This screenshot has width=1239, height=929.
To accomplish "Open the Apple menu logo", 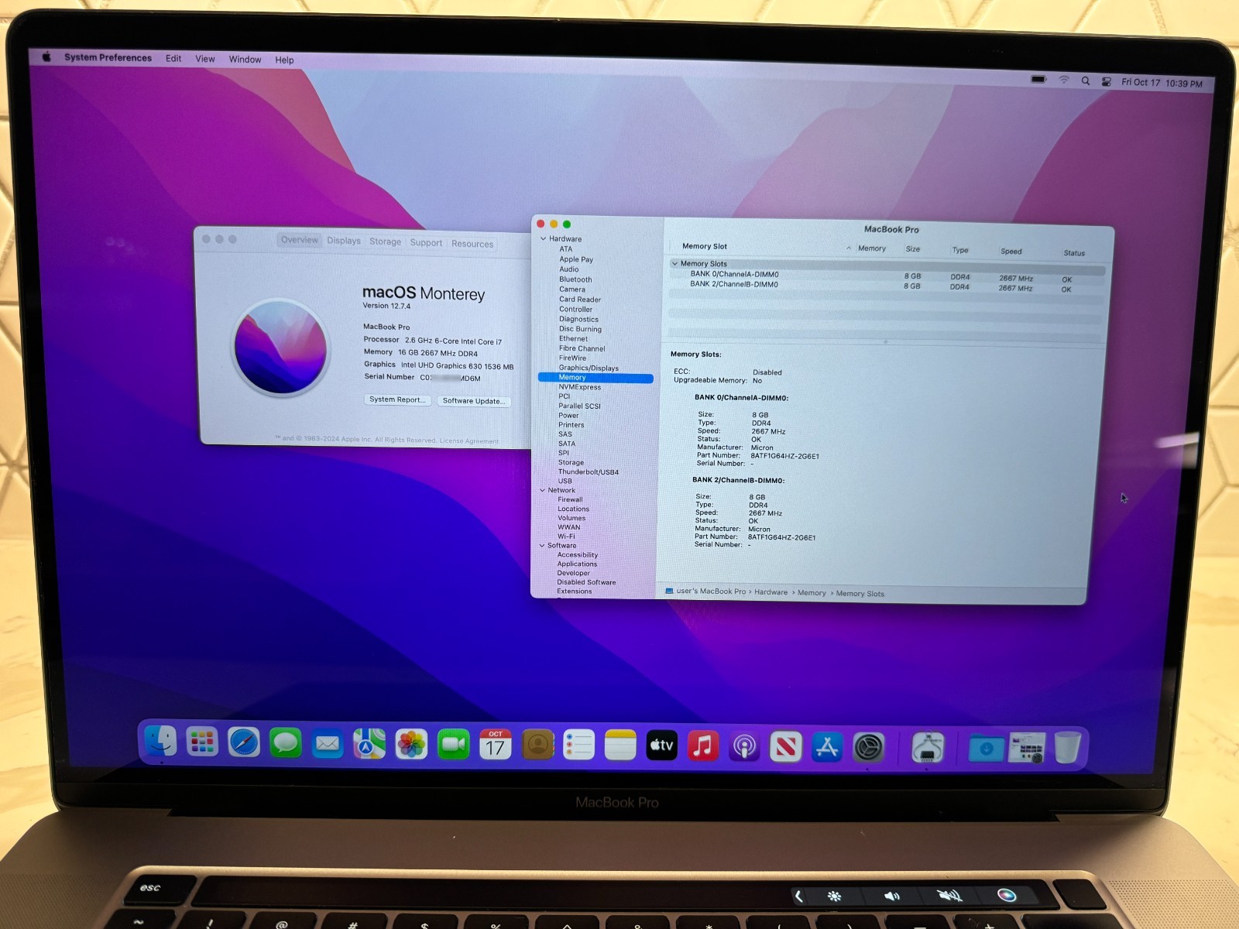I will coord(46,57).
